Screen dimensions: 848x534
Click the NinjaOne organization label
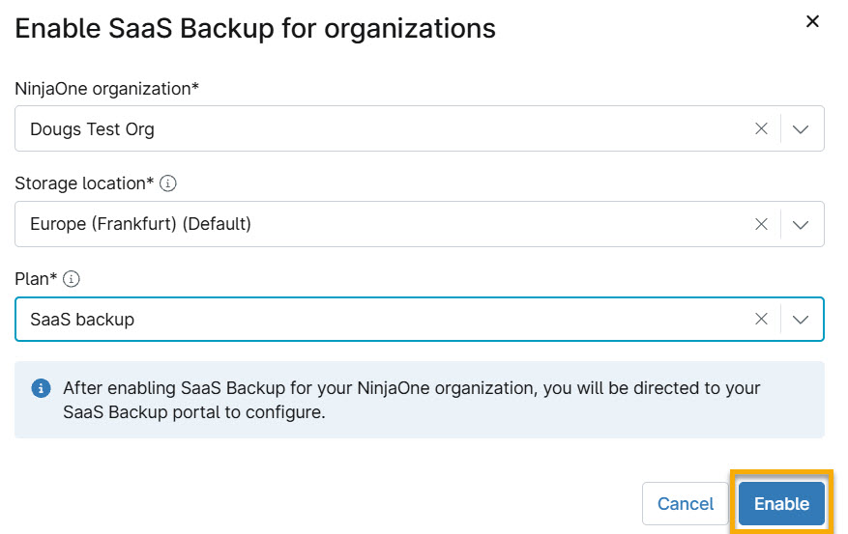[106, 89]
